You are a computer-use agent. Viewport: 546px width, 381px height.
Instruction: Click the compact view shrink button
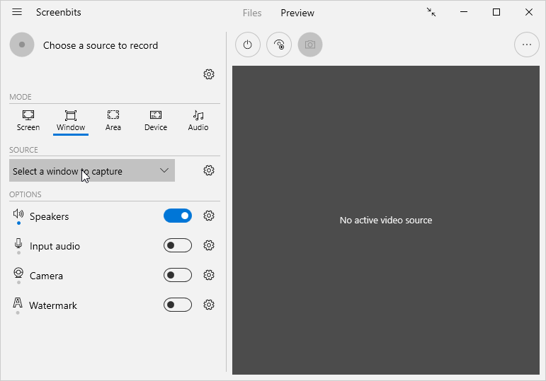coord(431,12)
